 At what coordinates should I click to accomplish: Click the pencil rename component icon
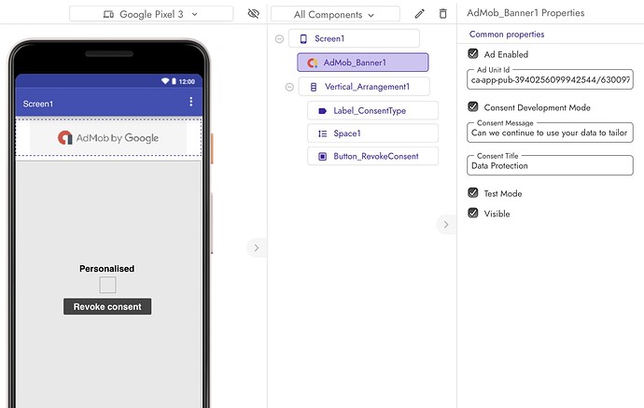(420, 14)
